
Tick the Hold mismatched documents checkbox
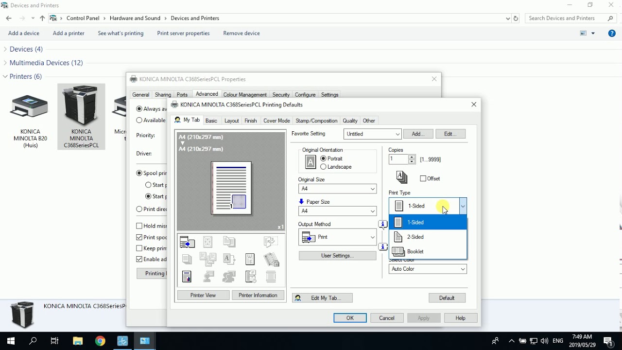tap(139, 226)
